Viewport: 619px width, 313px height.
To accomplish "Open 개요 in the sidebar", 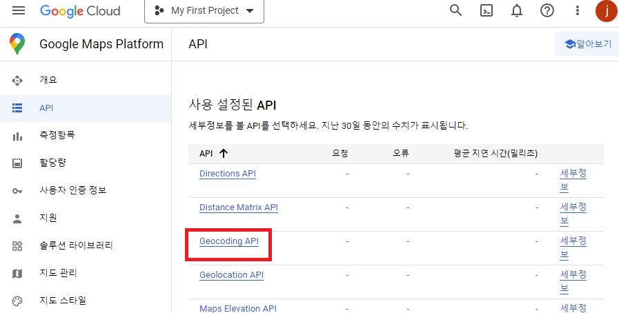I will pyautogui.click(x=48, y=80).
